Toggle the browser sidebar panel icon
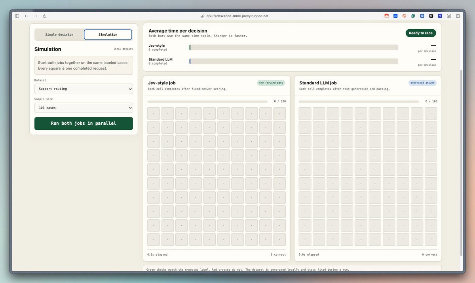This screenshot has width=475, height=283. [x=17, y=16]
